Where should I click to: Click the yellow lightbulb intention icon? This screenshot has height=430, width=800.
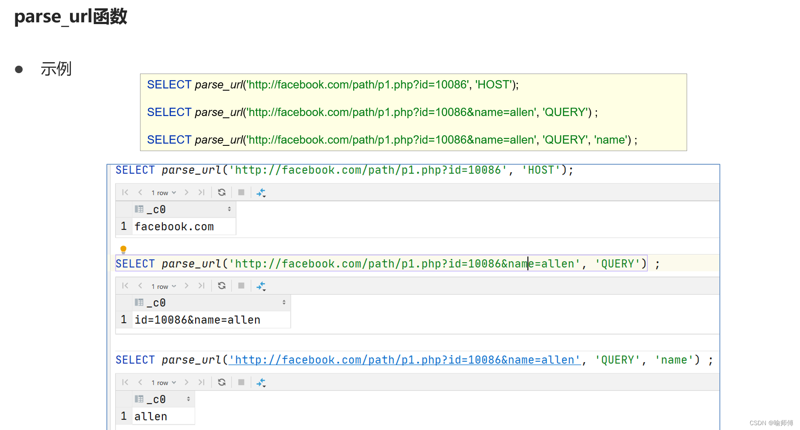point(123,250)
